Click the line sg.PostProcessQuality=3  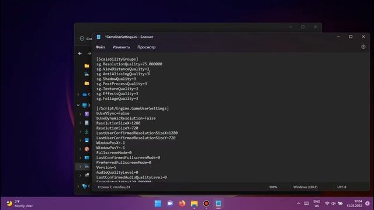coord(122,84)
